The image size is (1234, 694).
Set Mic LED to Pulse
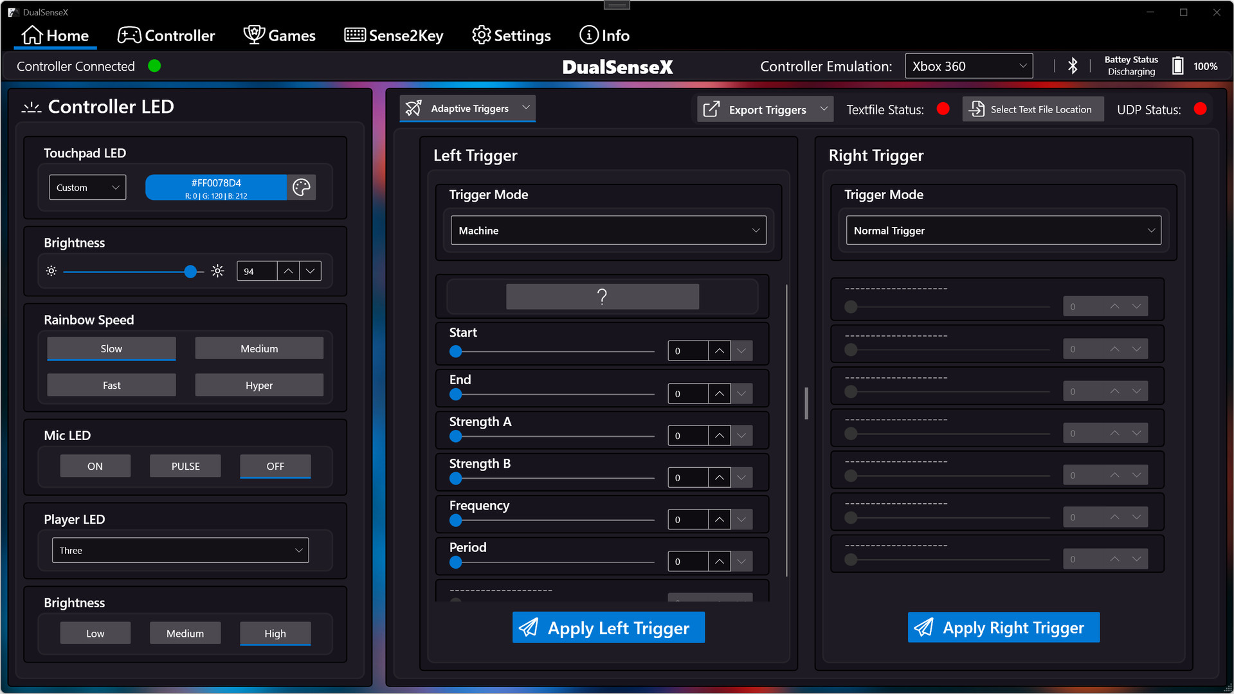(185, 466)
